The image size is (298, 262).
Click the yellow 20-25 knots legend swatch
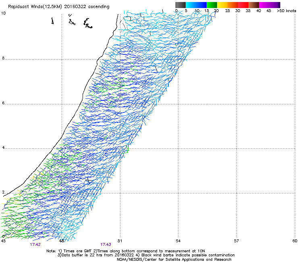click(222, 5)
